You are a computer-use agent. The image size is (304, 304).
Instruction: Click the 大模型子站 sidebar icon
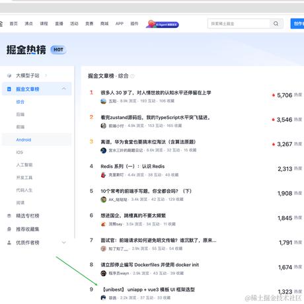[9, 75]
